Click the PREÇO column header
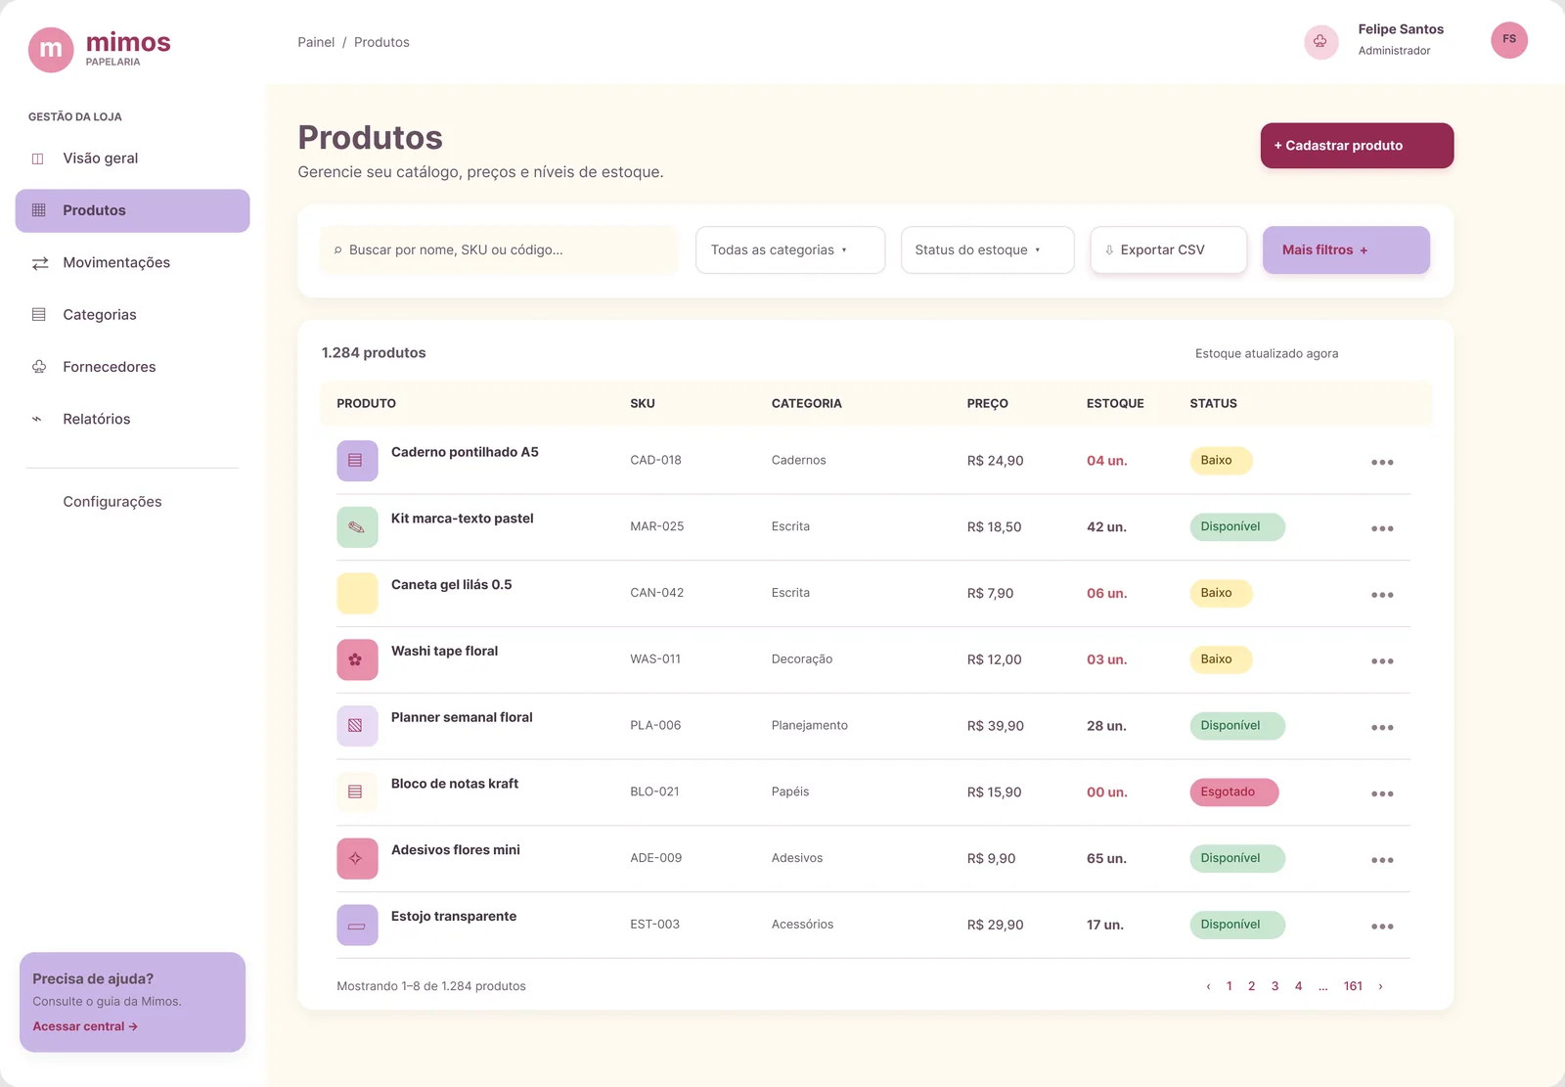This screenshot has height=1087, width=1565. coord(987,403)
